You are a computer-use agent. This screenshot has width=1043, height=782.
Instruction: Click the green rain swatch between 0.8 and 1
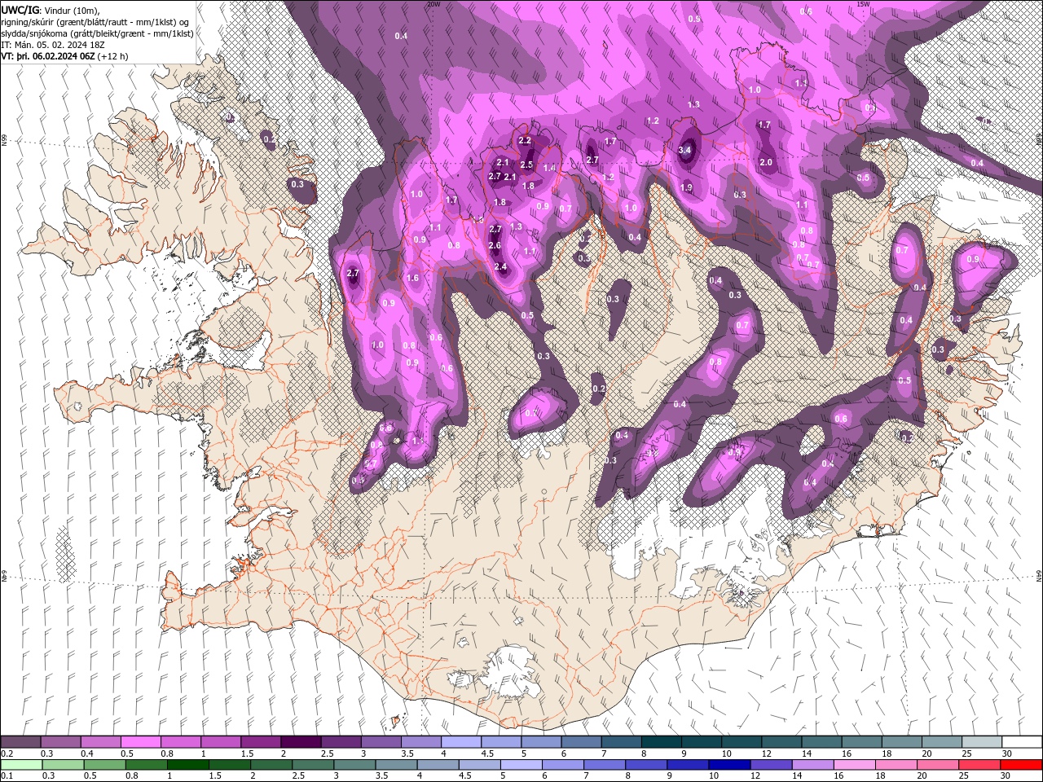(x=146, y=765)
